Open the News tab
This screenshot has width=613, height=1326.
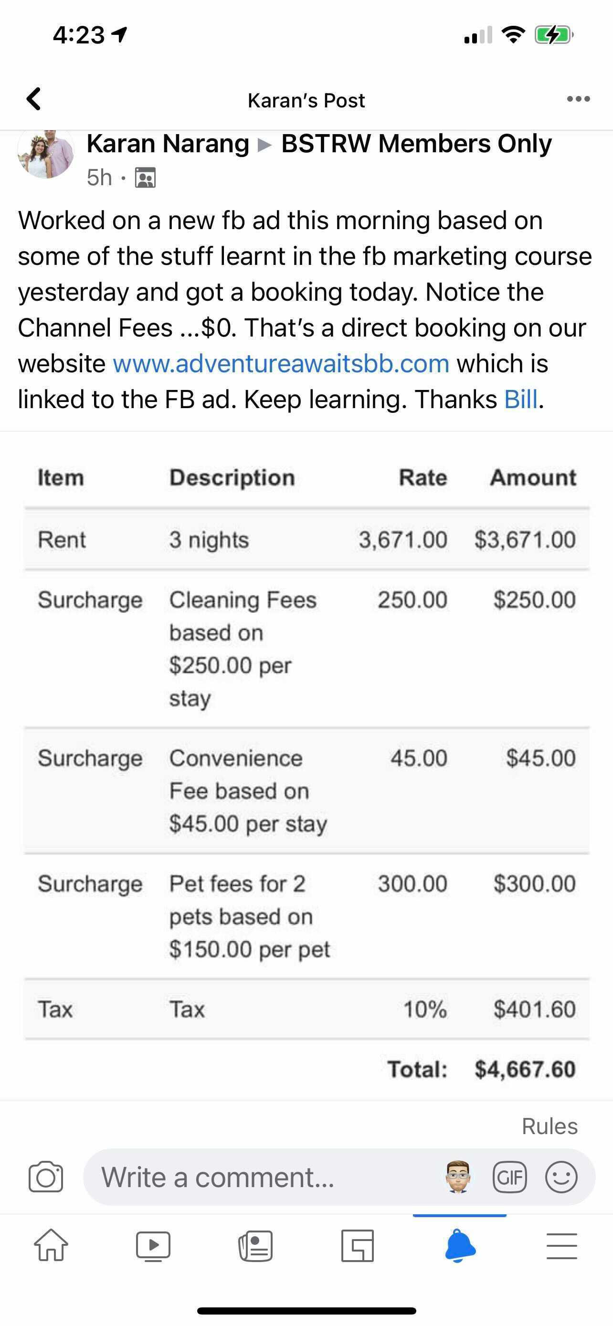(x=255, y=1246)
